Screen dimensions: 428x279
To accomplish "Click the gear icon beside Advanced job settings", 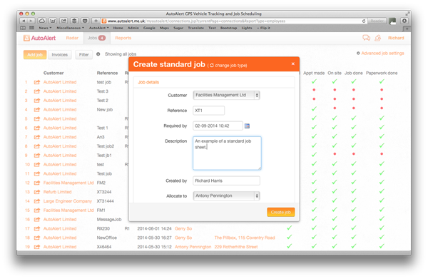I will [x=358, y=54].
